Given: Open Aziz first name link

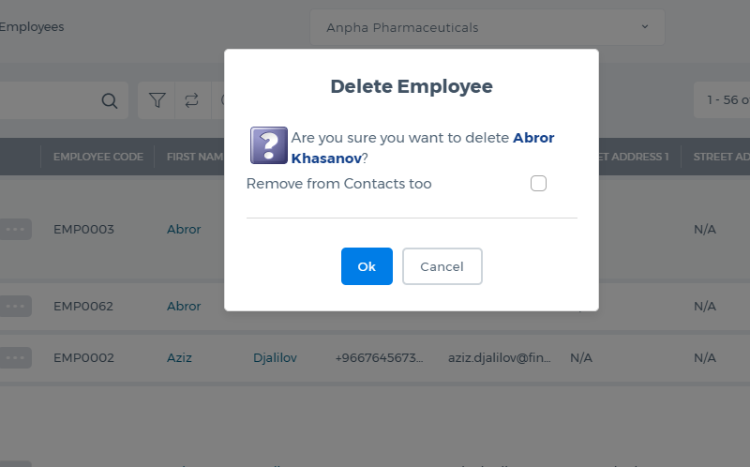Looking at the screenshot, I should (179, 357).
